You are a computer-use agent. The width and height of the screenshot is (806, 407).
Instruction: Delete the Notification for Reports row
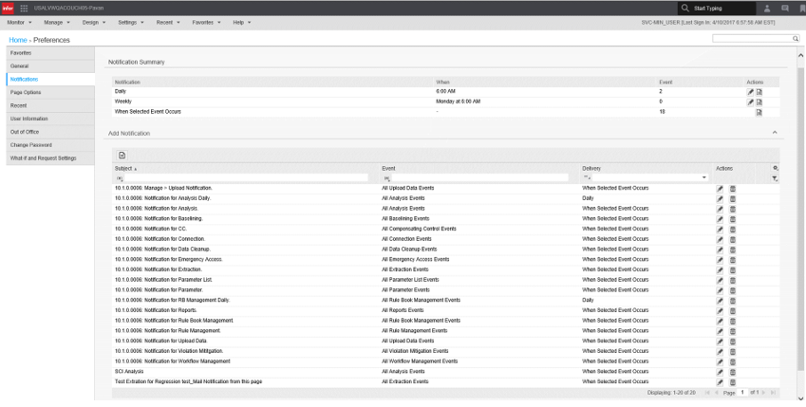click(732, 309)
